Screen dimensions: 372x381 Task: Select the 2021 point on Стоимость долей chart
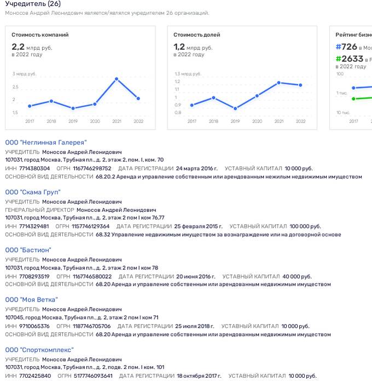pos(279,83)
